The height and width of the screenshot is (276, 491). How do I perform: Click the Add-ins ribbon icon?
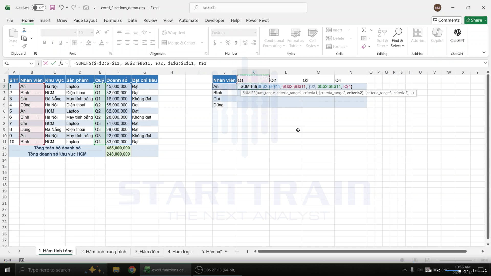(x=418, y=36)
